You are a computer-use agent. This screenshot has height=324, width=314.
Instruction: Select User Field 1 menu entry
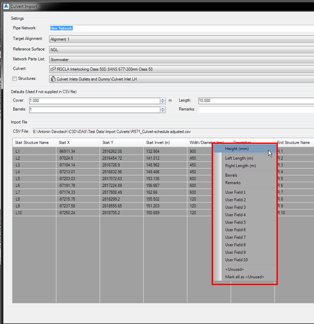click(245, 192)
